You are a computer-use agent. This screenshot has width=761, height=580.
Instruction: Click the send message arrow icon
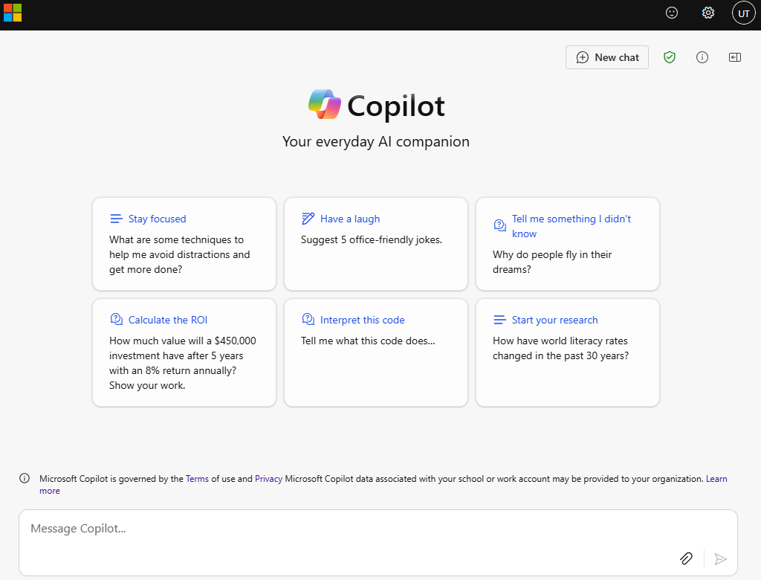(719, 558)
